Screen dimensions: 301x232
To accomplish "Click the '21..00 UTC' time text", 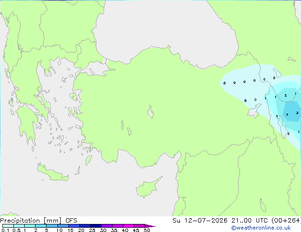I will [x=250, y=221].
